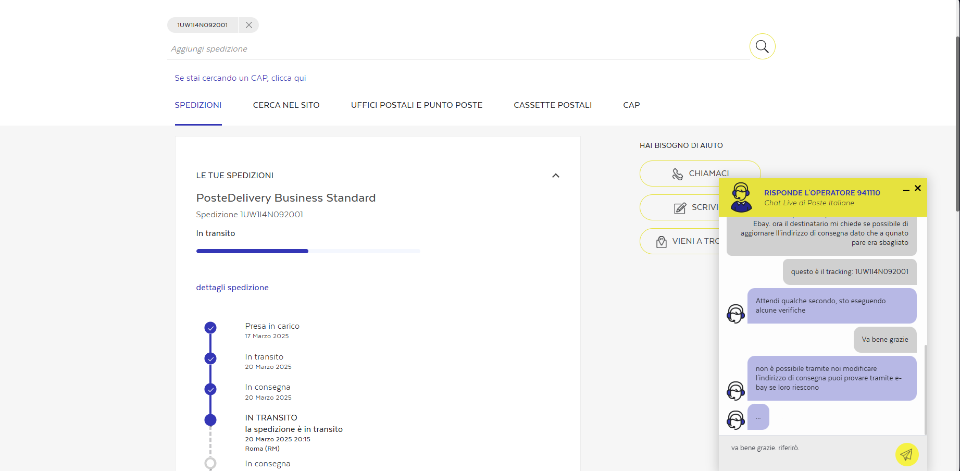Click the operator avatar beside 'non è possibile' message
Screen dimensions: 960x471
[735, 391]
